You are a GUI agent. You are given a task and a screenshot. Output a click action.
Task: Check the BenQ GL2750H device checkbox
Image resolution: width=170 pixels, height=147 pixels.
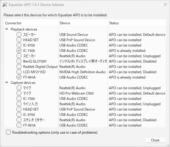tap(19, 61)
